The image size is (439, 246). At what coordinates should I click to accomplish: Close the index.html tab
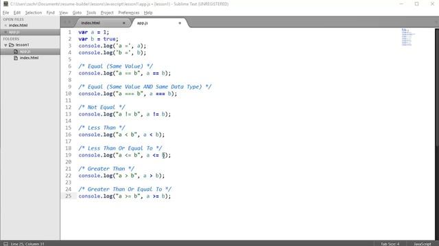[123, 23]
